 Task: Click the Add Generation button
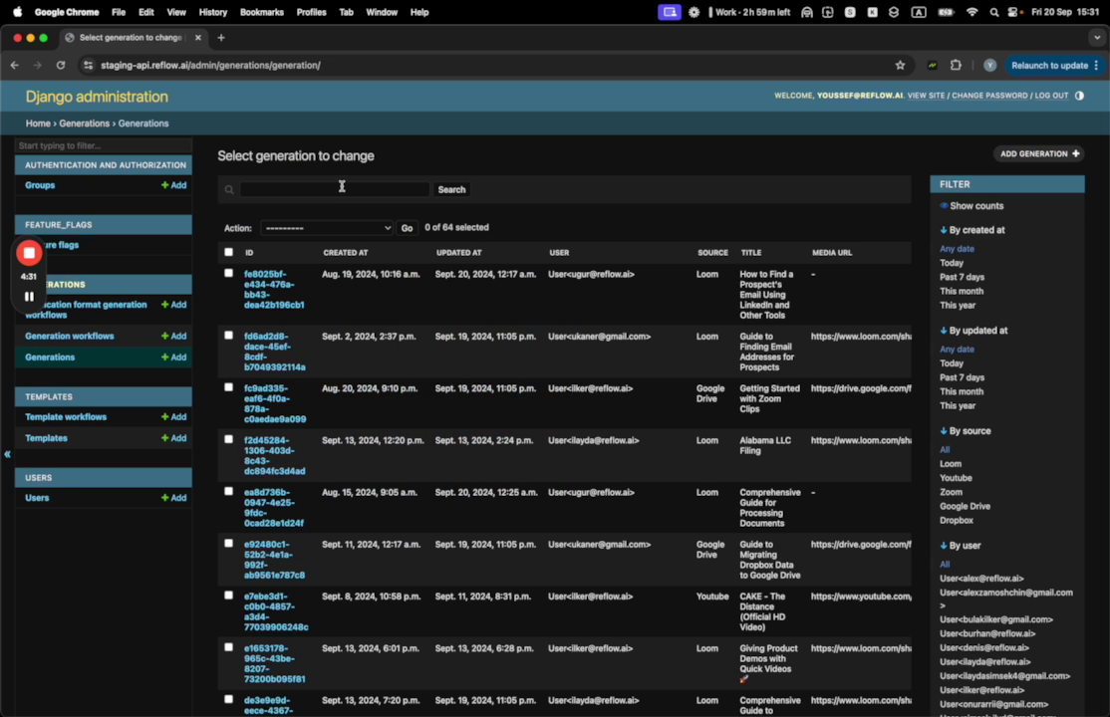1038,154
